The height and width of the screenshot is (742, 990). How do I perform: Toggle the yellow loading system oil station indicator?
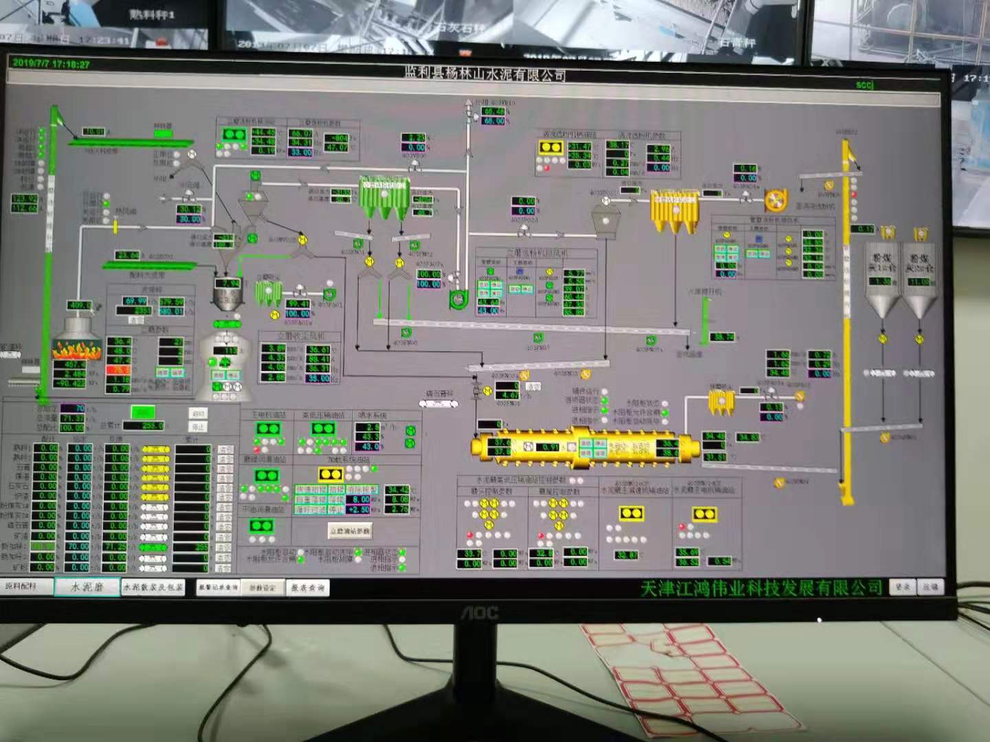[331, 475]
